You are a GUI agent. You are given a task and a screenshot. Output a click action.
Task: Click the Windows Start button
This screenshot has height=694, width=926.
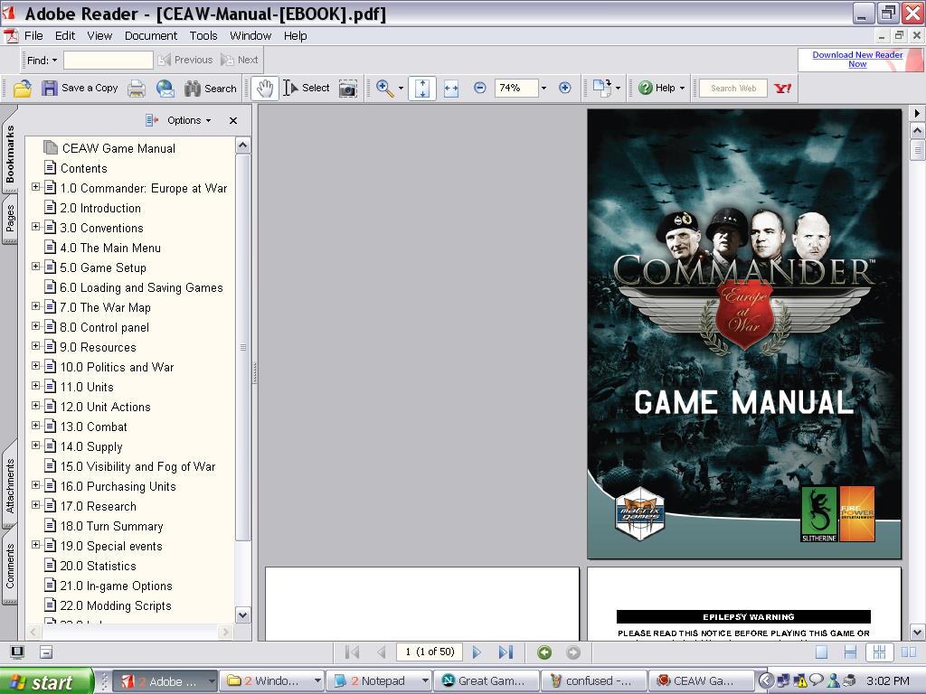[x=47, y=681]
